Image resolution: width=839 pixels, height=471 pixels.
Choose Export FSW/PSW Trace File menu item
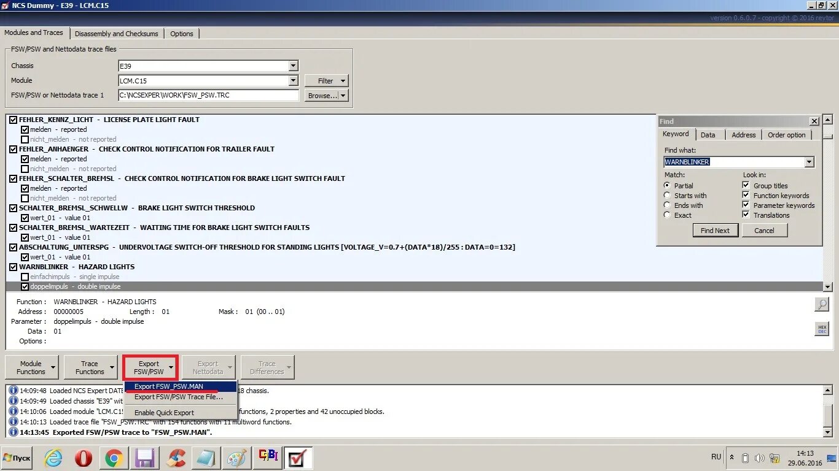[x=181, y=397]
